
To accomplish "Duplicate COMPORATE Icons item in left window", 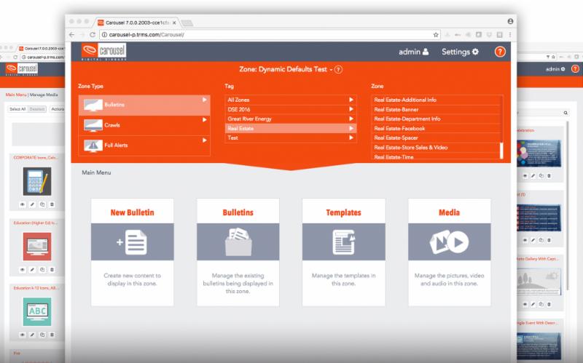I will (x=42, y=204).
